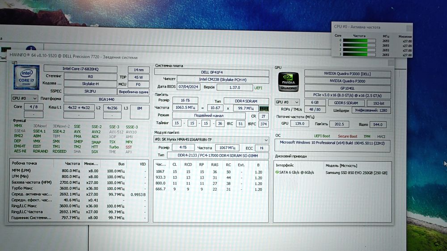Click the 'Виробнича один' button
The image size is (447, 251).
point(133,92)
